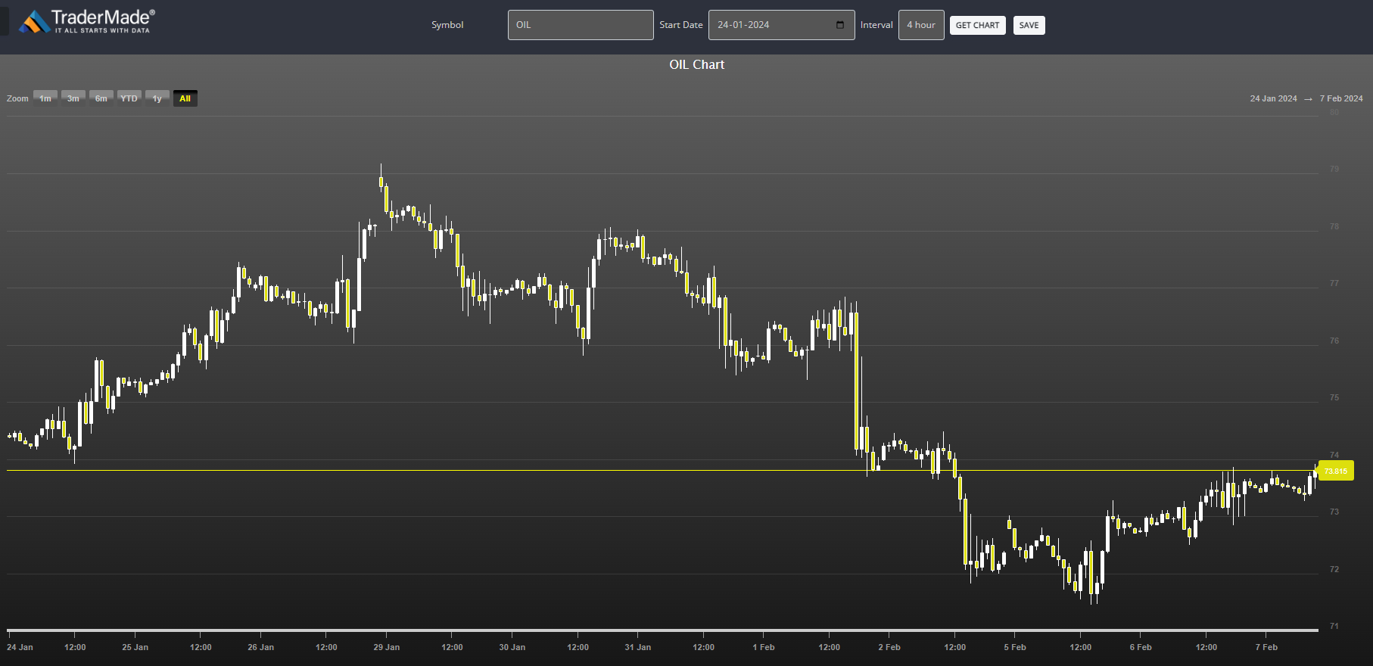
Task: Select the All zoom range
Action: pyautogui.click(x=185, y=98)
